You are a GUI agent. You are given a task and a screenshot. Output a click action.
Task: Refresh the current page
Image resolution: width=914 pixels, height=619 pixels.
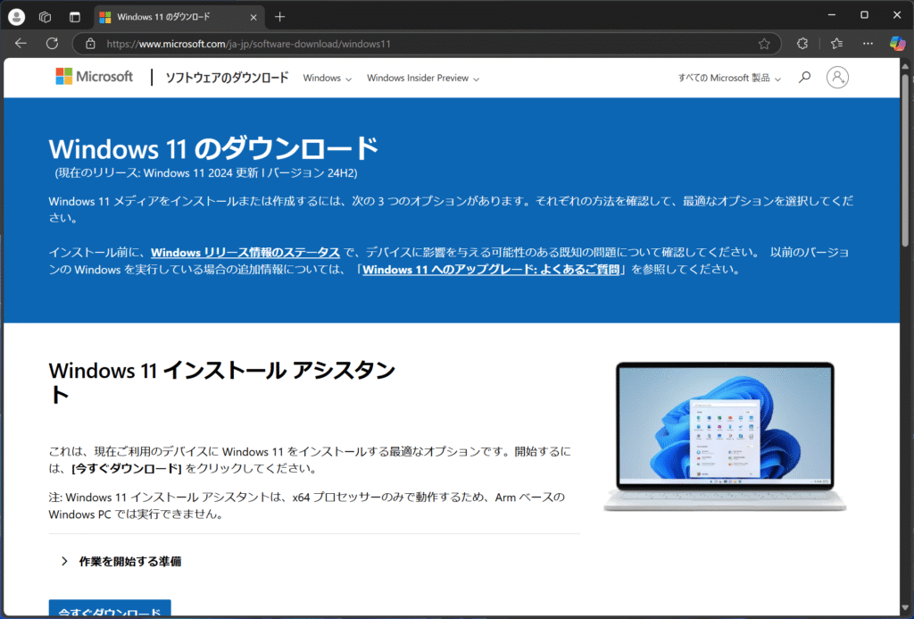pyautogui.click(x=52, y=44)
